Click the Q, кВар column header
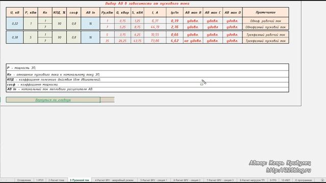 tap(123, 12)
